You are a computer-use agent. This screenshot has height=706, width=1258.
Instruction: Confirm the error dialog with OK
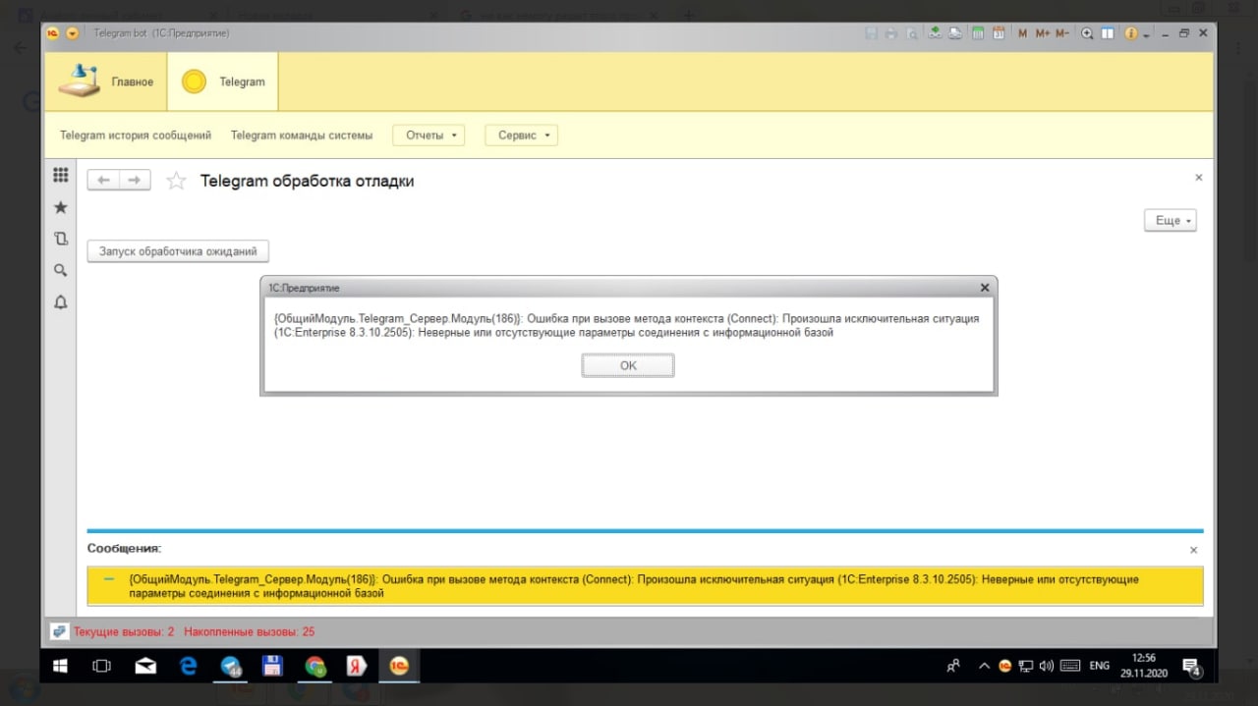click(628, 365)
